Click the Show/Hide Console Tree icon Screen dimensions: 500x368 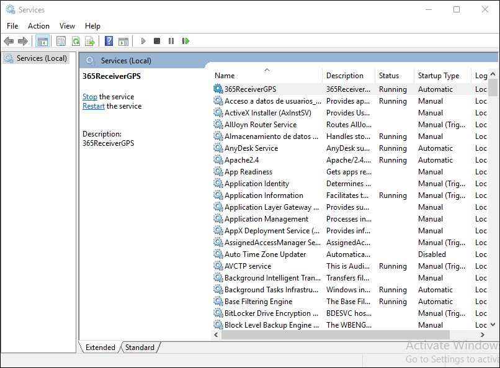pos(42,41)
